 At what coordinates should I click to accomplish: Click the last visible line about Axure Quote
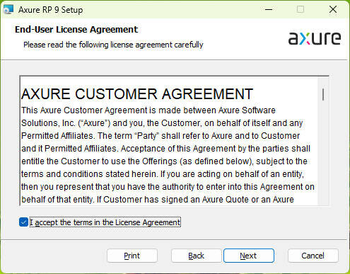point(158,200)
